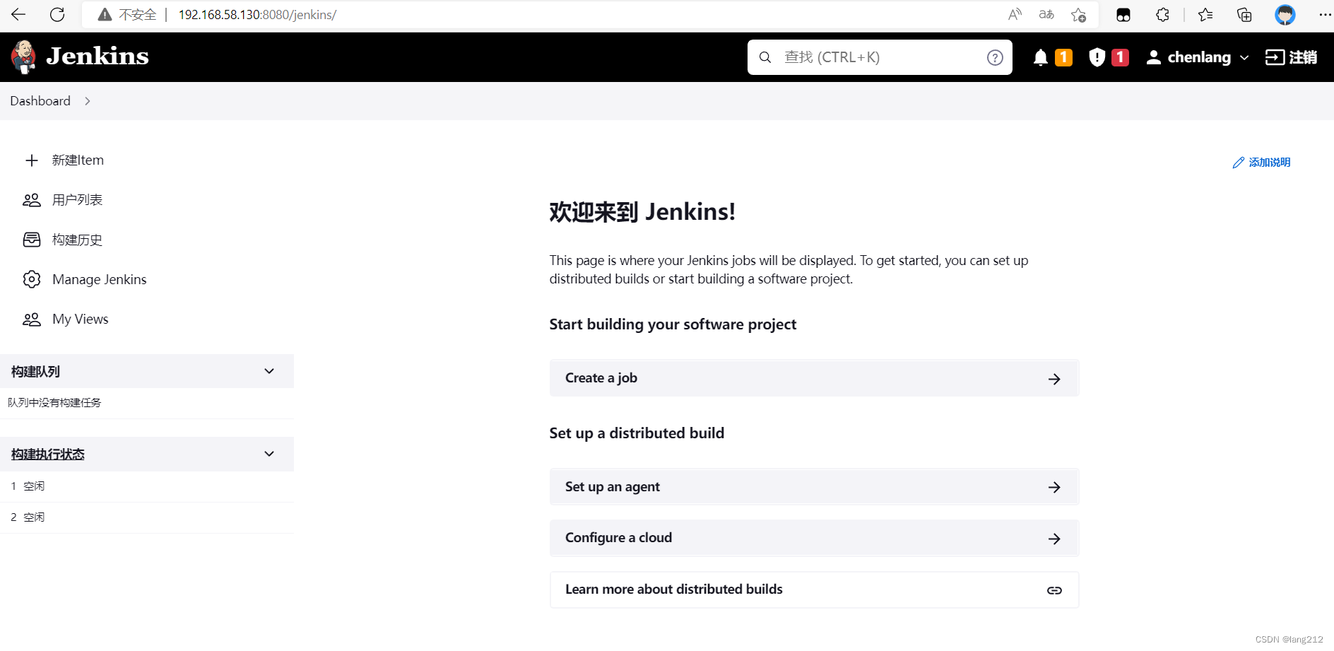This screenshot has height=651, width=1334.
Task: Click the orange notification count badge
Action: (x=1063, y=57)
